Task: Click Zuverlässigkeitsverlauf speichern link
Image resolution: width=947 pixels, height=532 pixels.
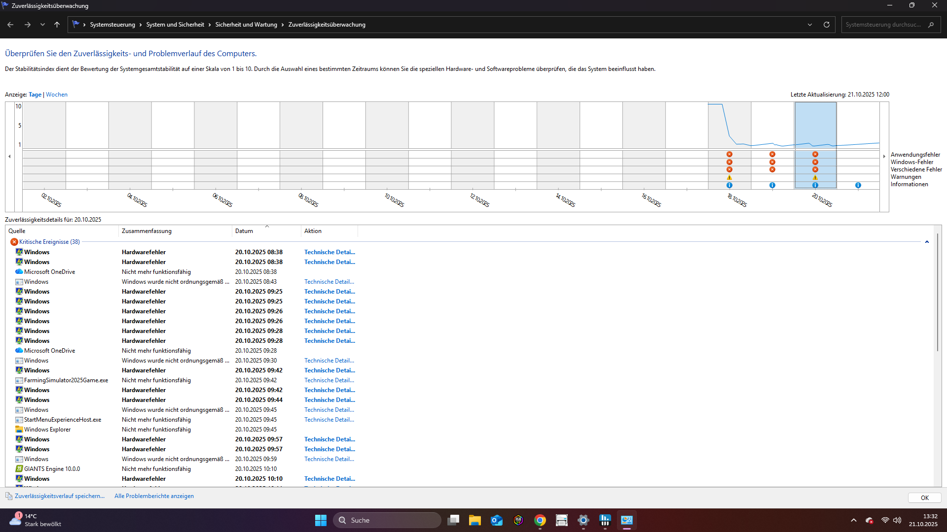Action: click(x=59, y=496)
